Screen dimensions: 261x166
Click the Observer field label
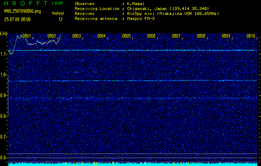(x=85, y=3)
